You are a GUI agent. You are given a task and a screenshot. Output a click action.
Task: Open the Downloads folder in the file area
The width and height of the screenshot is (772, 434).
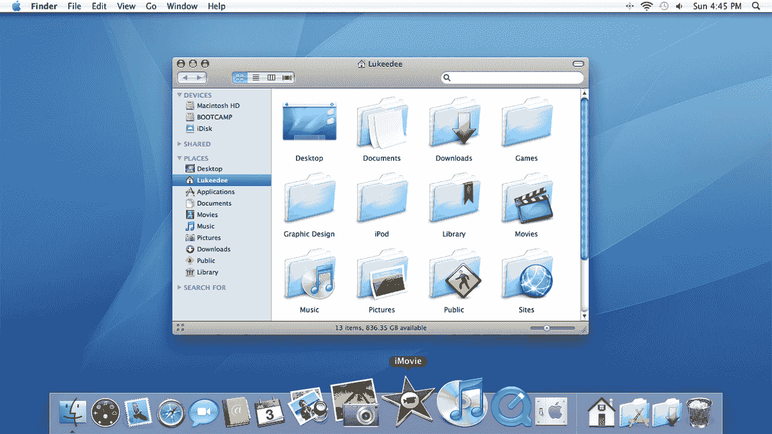pyautogui.click(x=454, y=123)
